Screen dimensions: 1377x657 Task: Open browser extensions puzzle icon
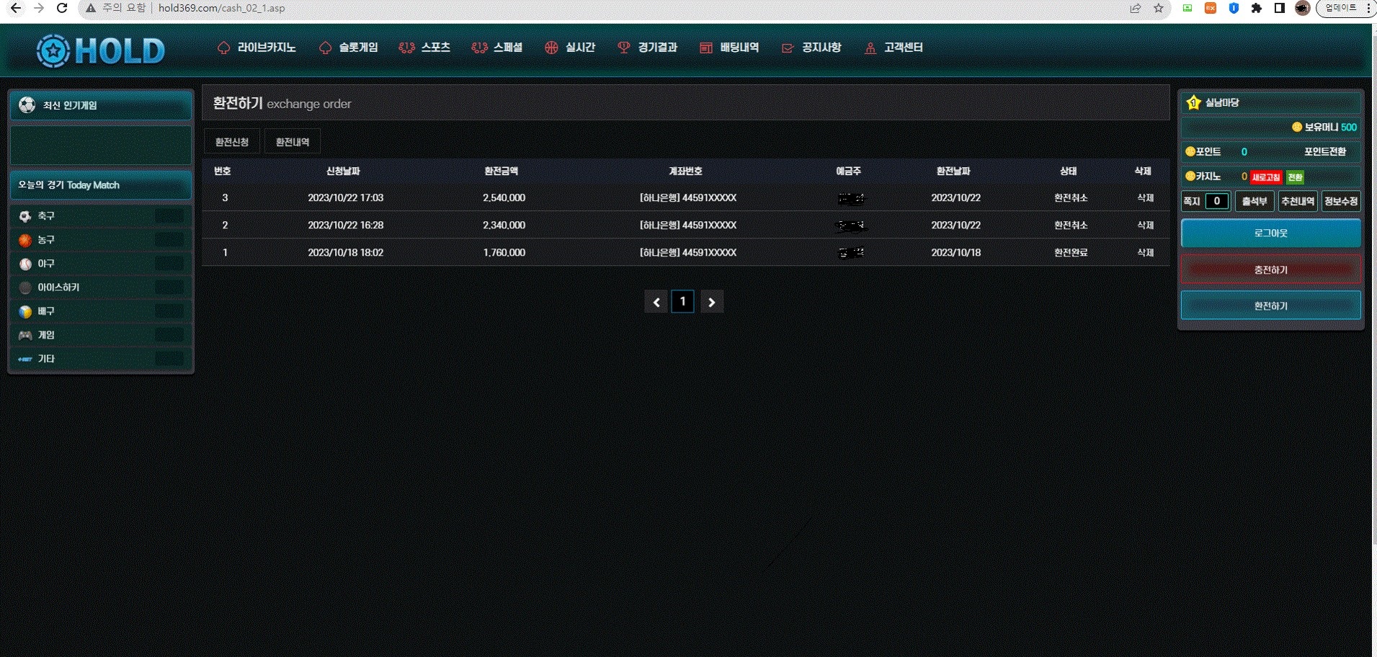tap(1257, 9)
